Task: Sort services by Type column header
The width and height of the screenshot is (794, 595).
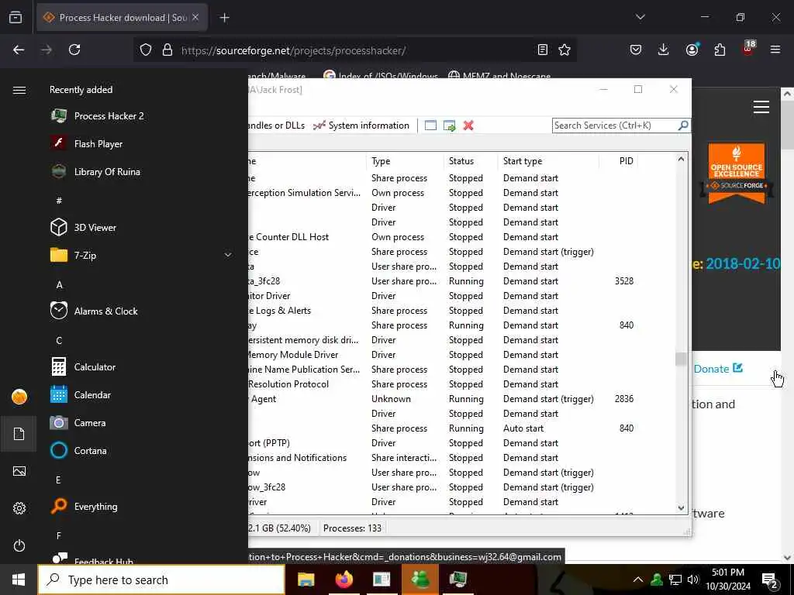Action: tap(405, 161)
